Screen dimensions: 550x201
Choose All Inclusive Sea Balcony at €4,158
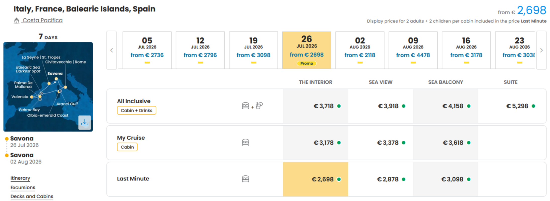[x=446, y=106]
